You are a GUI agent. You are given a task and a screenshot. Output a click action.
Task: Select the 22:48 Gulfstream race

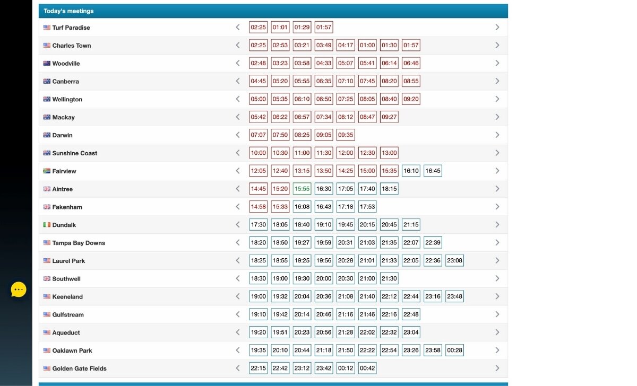(411, 314)
